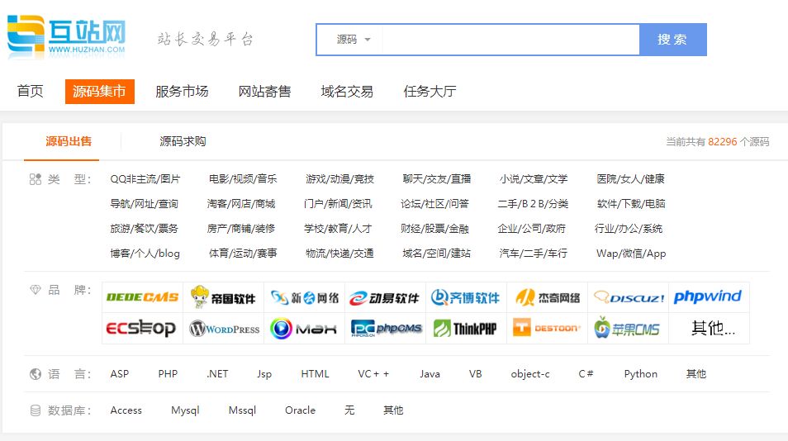Select the WordPress brand logo
The height and width of the screenshot is (441, 788).
click(223, 329)
